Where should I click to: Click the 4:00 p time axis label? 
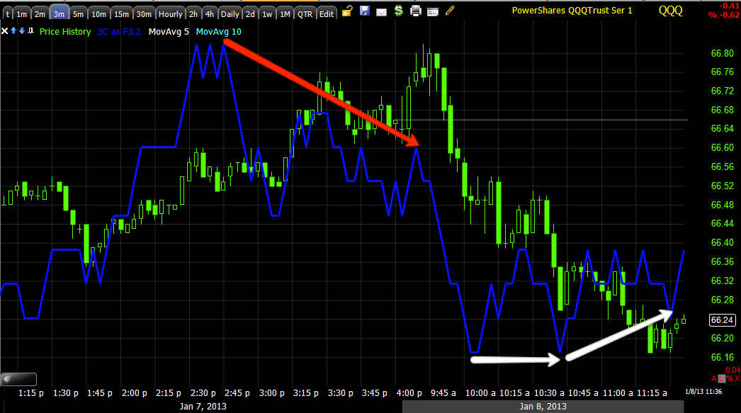pos(409,392)
